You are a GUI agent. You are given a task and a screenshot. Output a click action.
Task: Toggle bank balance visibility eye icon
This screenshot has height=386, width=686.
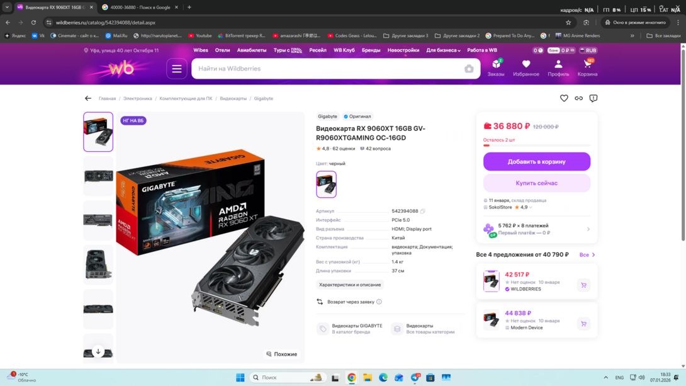pos(572,50)
